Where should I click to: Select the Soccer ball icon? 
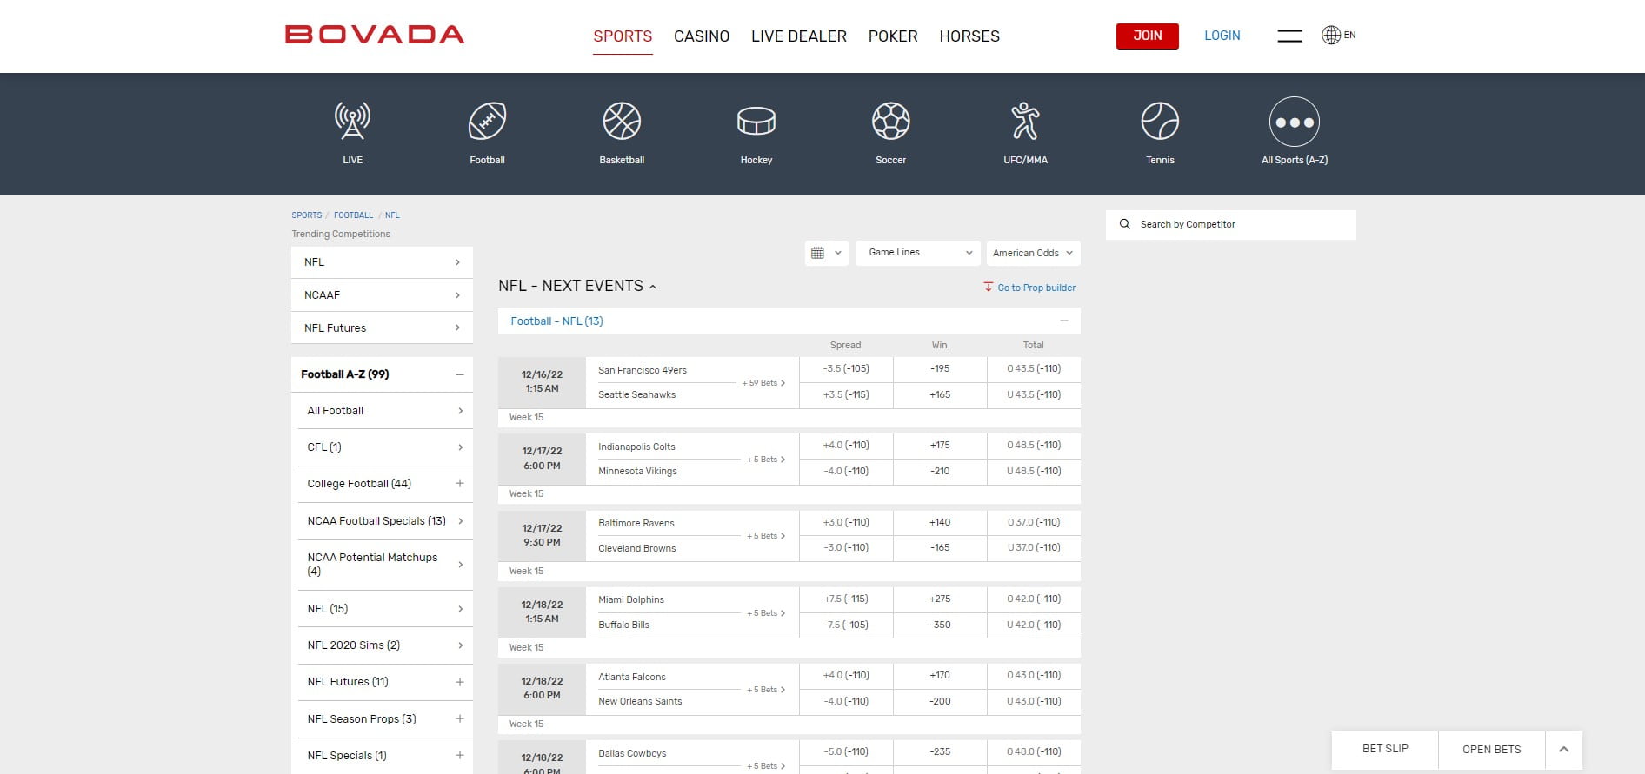tap(891, 122)
